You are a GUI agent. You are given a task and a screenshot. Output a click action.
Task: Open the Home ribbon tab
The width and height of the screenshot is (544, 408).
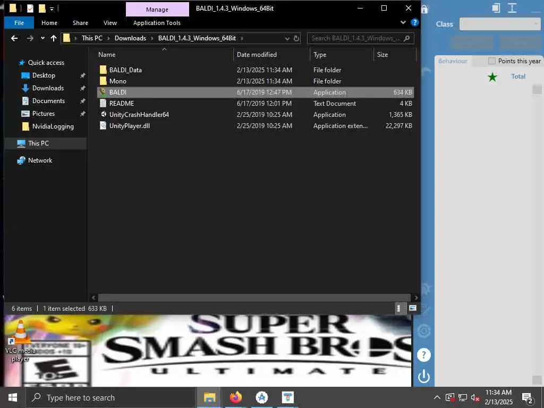tap(49, 23)
